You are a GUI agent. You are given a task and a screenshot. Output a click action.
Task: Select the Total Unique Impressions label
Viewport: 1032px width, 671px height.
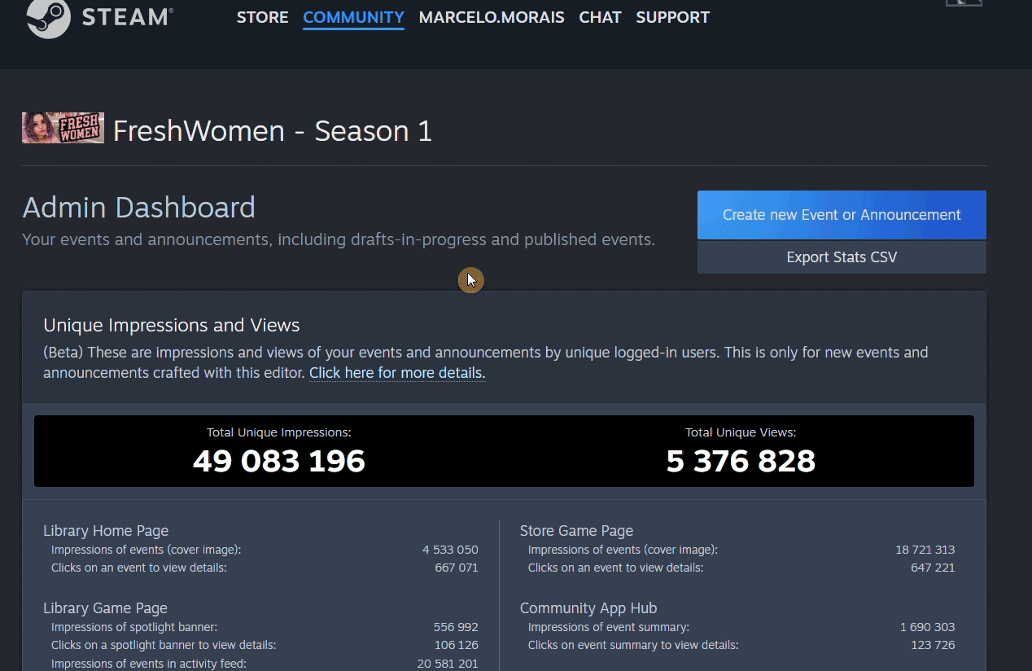[279, 433]
